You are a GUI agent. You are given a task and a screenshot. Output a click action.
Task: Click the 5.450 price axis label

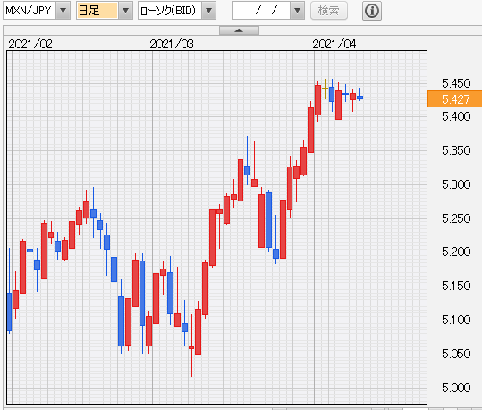(456, 83)
